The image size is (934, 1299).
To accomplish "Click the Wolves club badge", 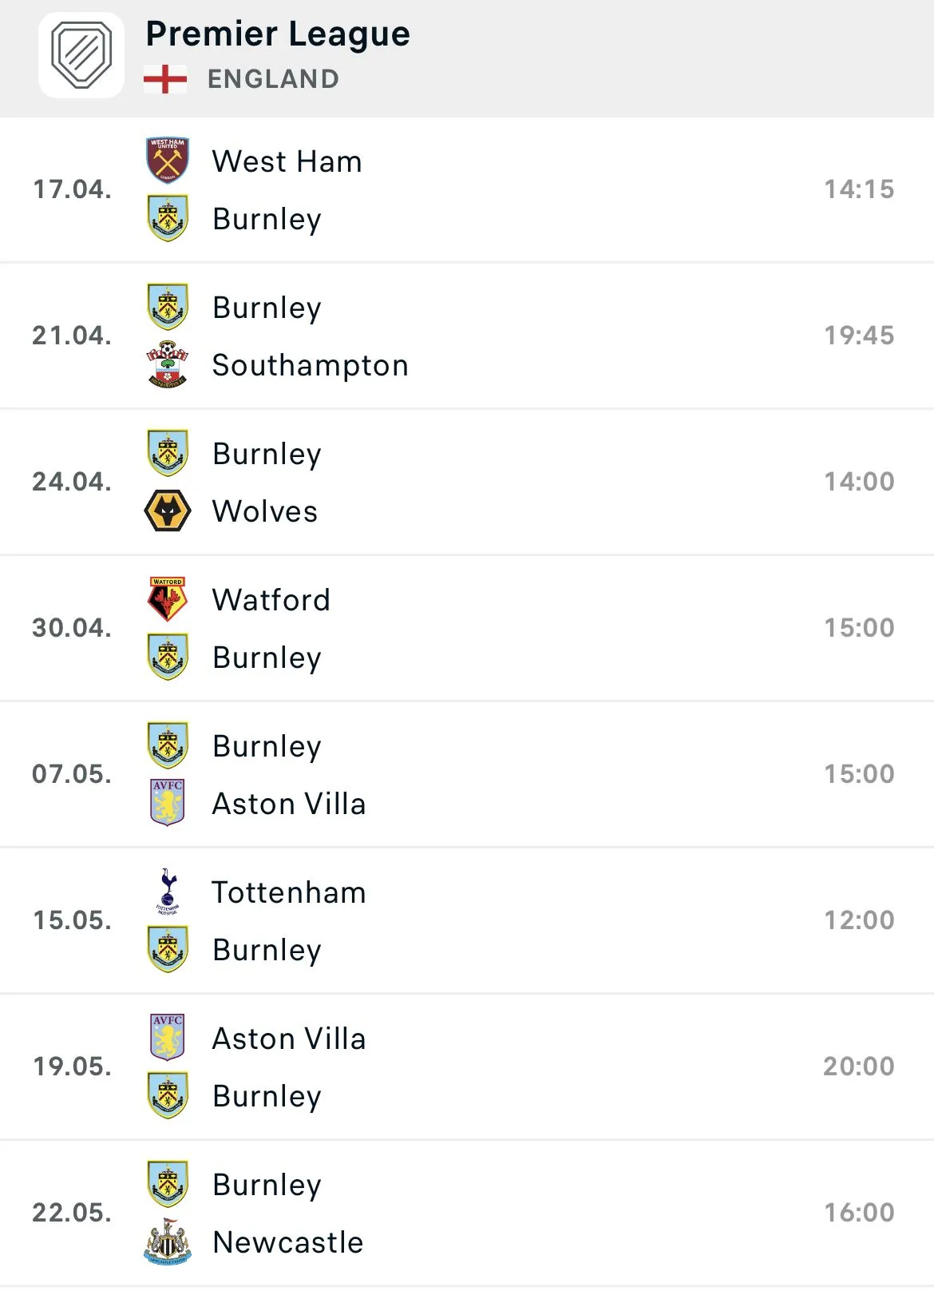I will tap(168, 510).
